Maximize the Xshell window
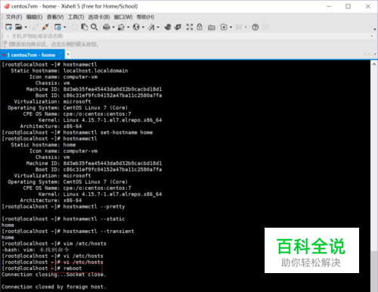 348,6
